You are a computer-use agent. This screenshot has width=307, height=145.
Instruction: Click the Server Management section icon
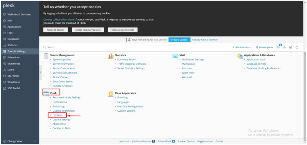(x=46, y=56)
